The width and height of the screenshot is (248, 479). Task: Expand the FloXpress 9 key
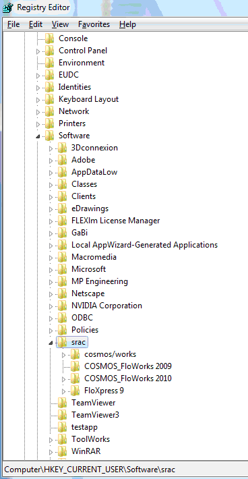click(64, 391)
